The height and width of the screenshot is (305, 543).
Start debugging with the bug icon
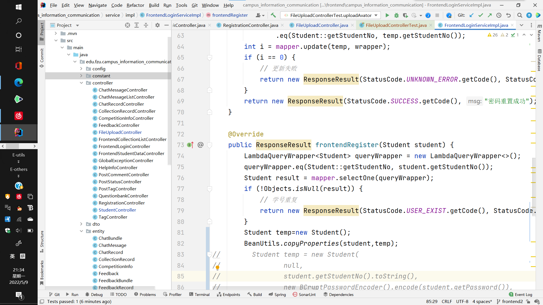tap(397, 15)
